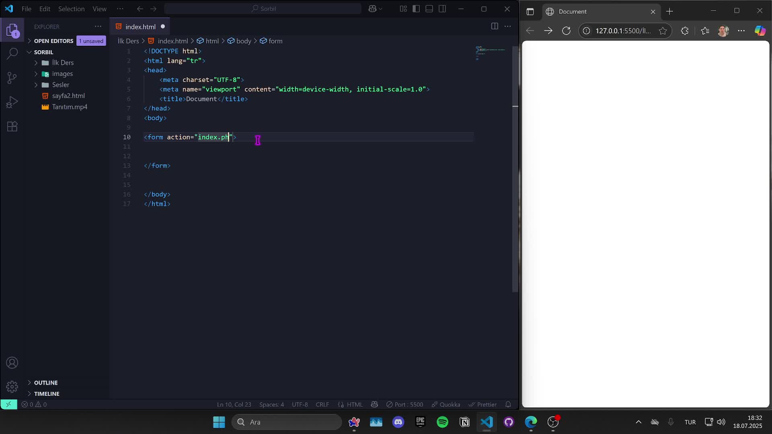Reload the page in Edge browser
This screenshot has width=772, height=434.
566,31
